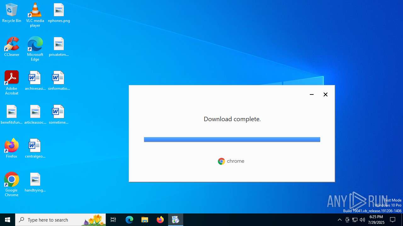Show hidden system tray icons

339,220
